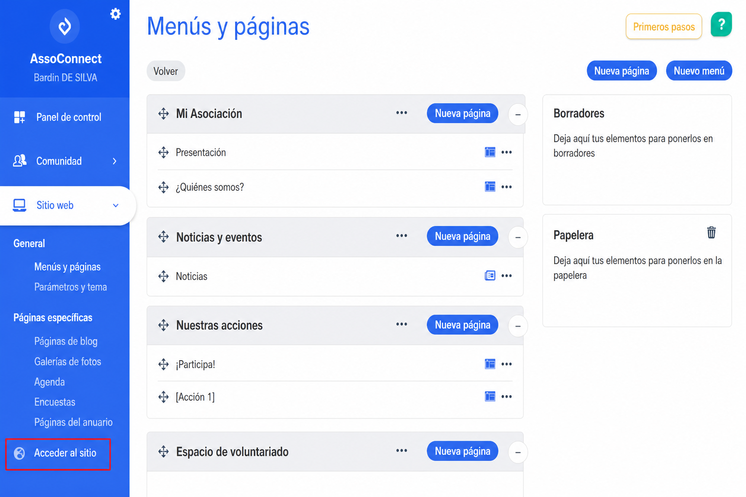This screenshot has height=497, width=746.
Task: Open three-dots options for Noticias y eventos menu
Action: pyautogui.click(x=402, y=236)
